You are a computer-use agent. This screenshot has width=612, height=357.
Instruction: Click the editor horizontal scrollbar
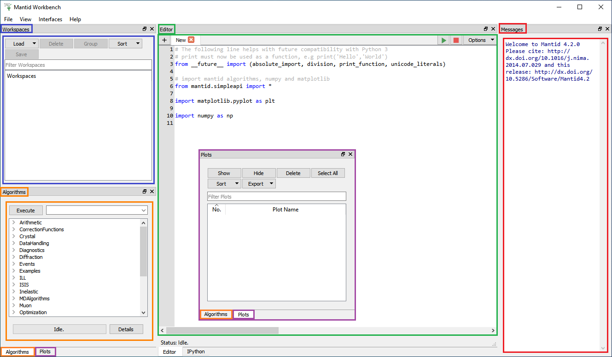click(222, 330)
